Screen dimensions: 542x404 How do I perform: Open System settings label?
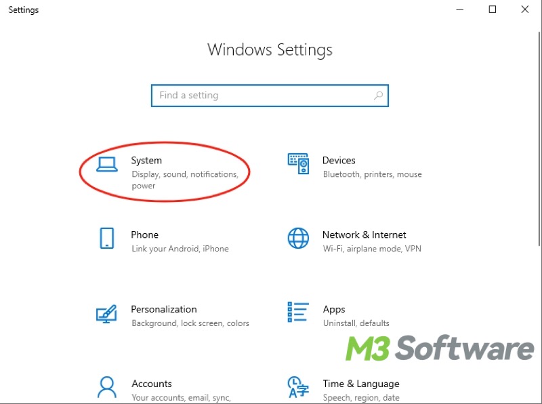[x=146, y=161]
